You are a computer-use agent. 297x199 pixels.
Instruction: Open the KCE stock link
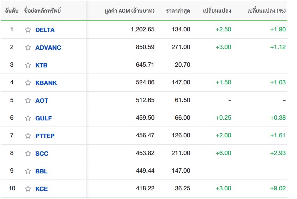[41, 189]
